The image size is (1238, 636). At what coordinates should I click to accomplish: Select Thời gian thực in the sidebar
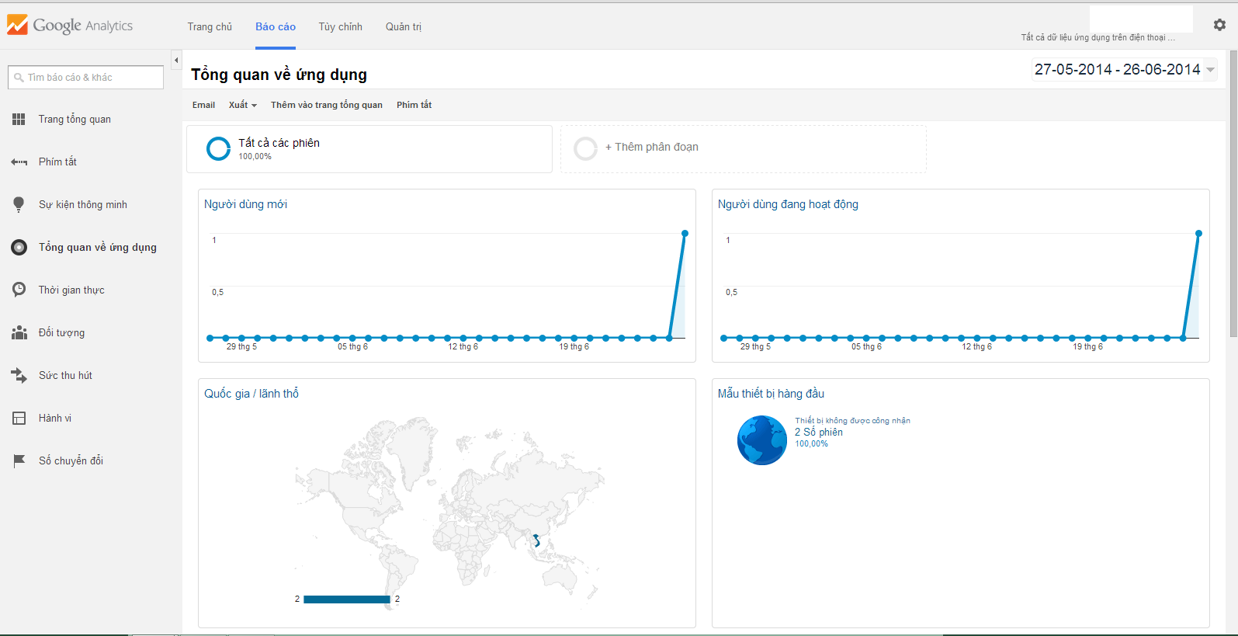tap(71, 290)
